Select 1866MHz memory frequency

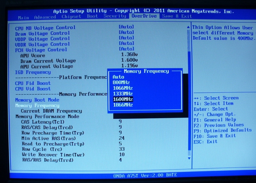tap(123, 105)
